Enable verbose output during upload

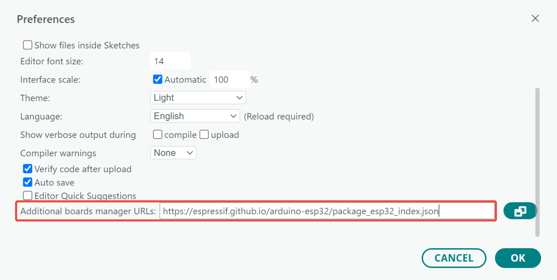click(x=204, y=135)
